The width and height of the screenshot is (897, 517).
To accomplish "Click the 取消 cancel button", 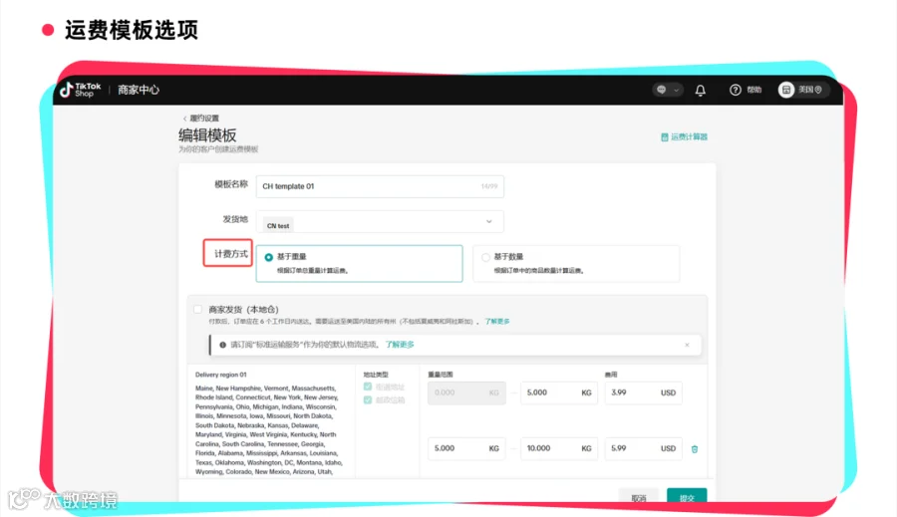I will (639, 496).
